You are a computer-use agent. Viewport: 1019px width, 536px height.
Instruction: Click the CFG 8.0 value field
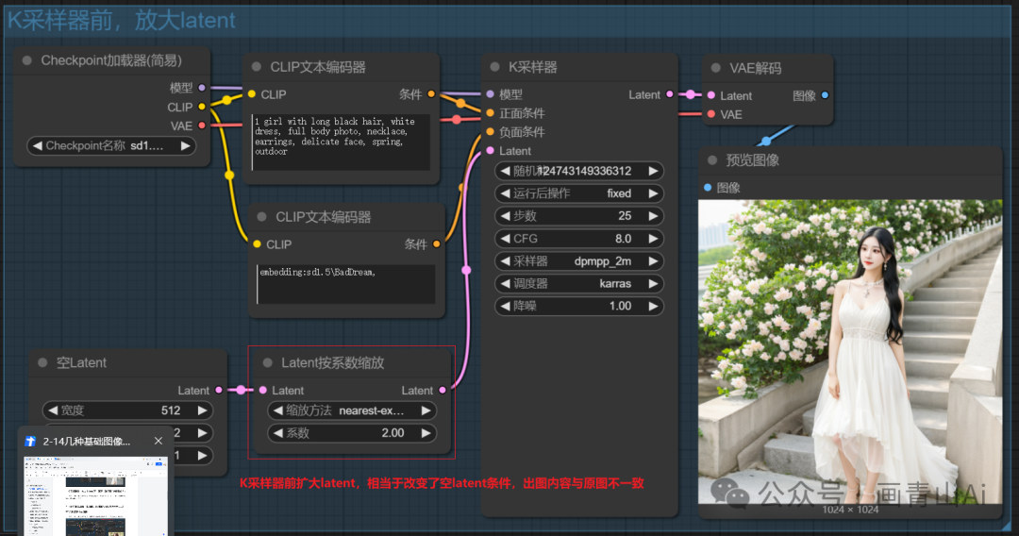(x=579, y=239)
